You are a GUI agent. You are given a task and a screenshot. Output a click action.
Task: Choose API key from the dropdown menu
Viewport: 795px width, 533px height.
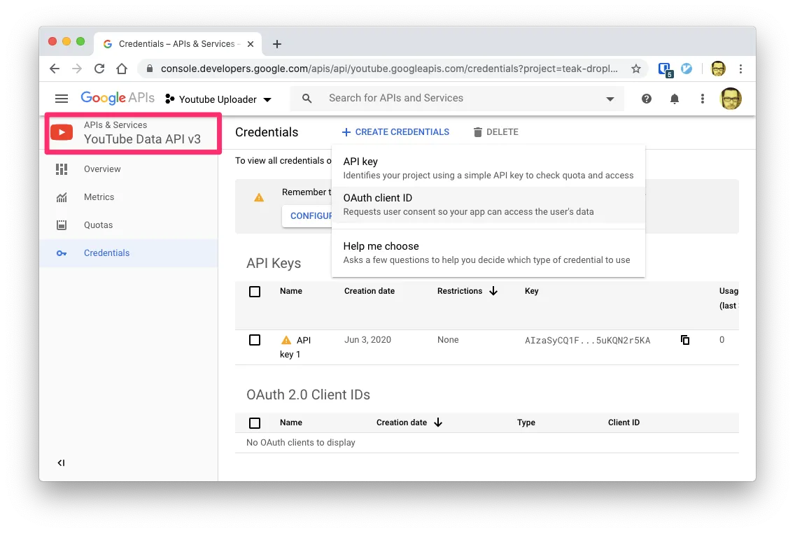tap(488, 168)
